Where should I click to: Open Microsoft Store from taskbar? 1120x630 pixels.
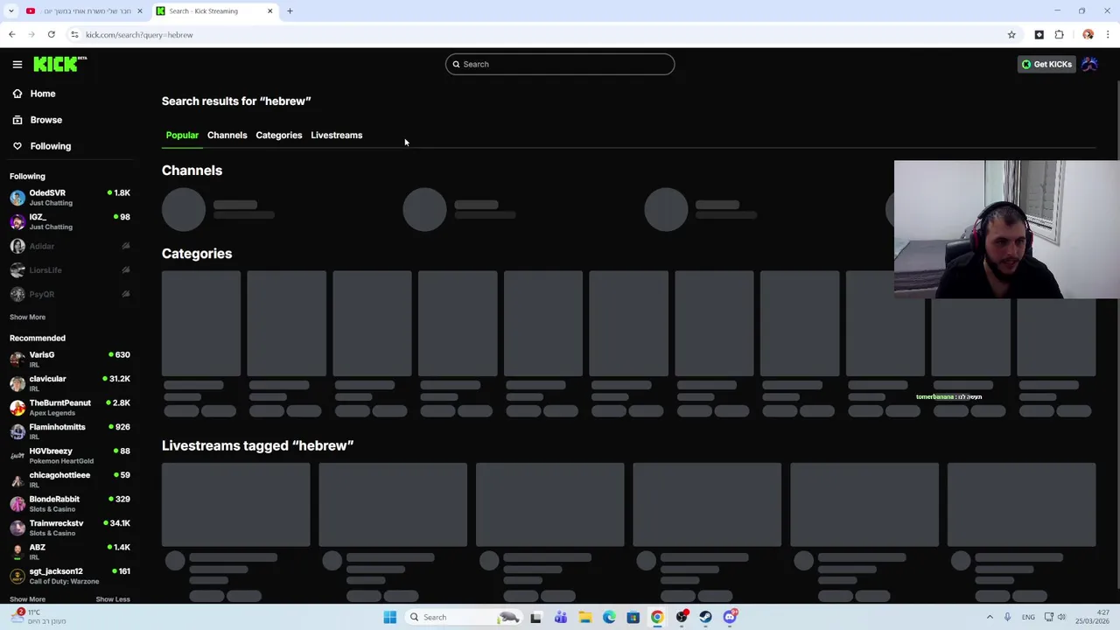(633, 617)
